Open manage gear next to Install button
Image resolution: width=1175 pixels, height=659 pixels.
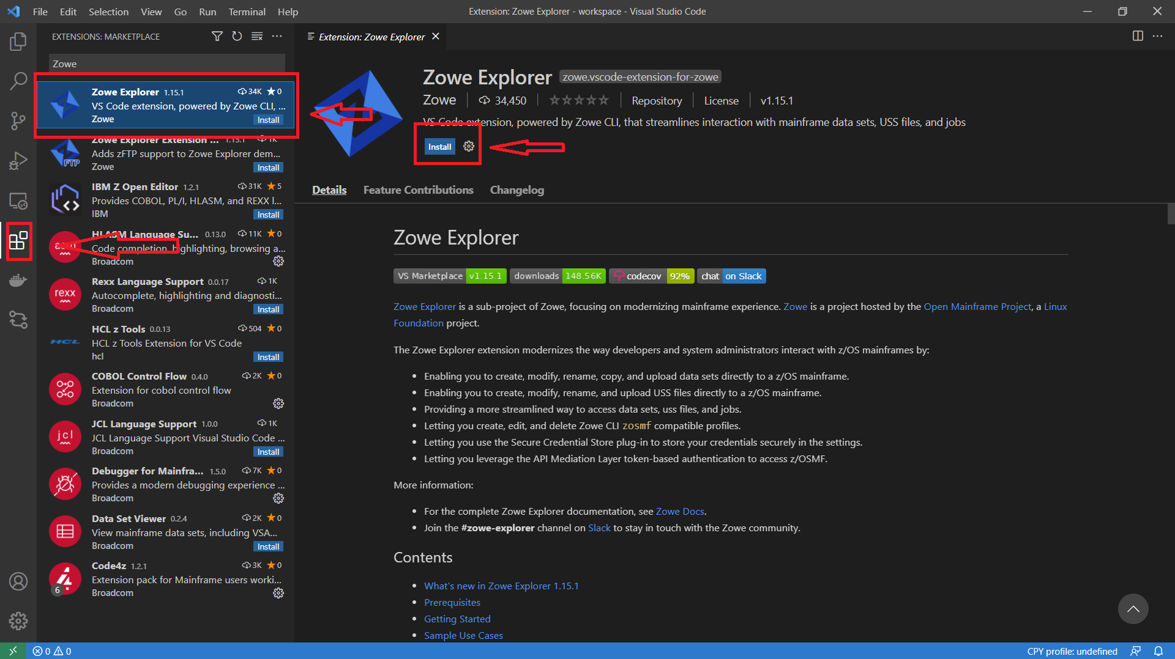tap(469, 147)
